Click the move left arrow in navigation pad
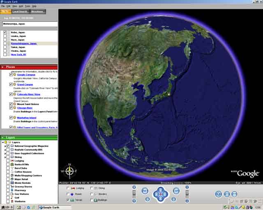 156,194
